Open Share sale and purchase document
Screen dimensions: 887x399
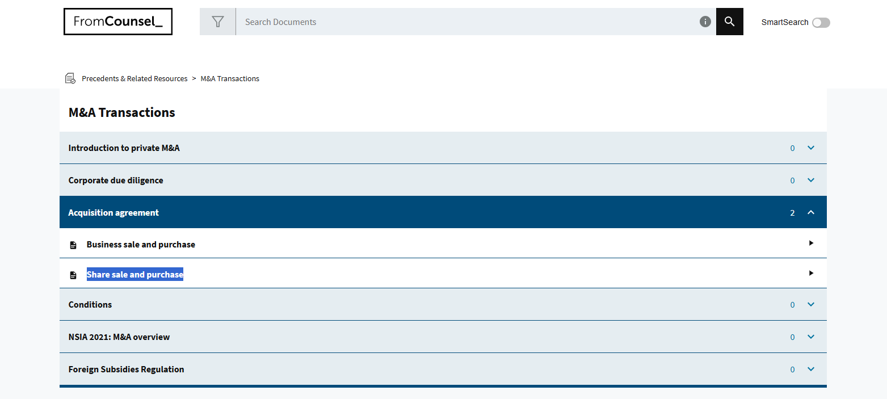point(135,275)
